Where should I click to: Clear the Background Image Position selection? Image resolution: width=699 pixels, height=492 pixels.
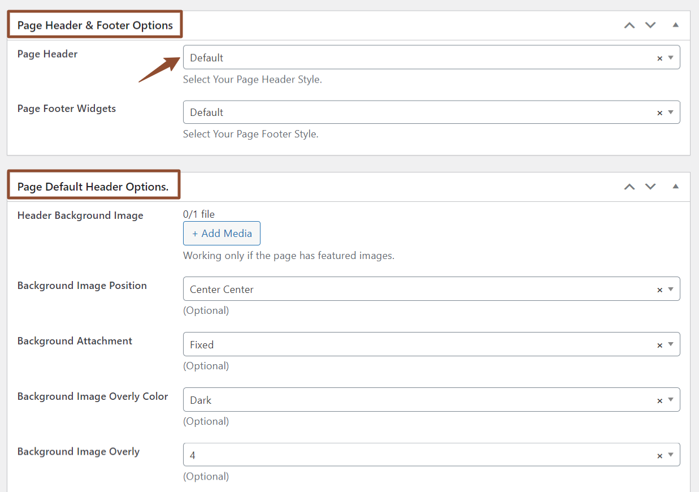659,289
